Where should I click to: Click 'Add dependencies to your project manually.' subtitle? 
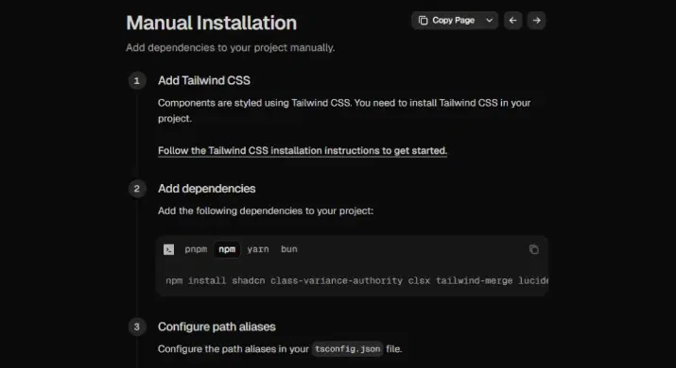tap(231, 47)
